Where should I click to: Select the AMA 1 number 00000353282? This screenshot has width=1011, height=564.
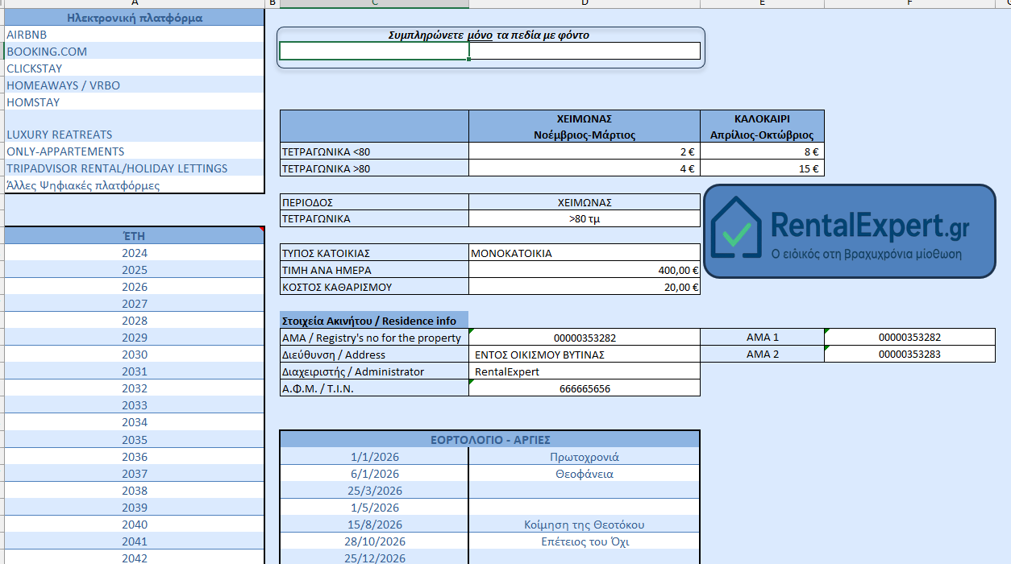tap(909, 337)
